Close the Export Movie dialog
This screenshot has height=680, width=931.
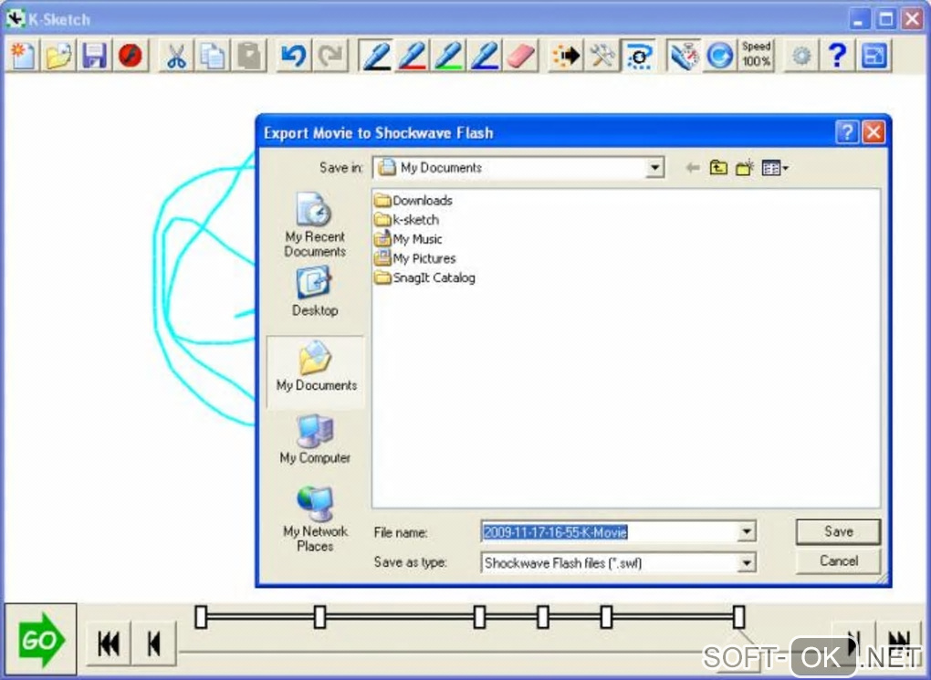[x=873, y=131]
